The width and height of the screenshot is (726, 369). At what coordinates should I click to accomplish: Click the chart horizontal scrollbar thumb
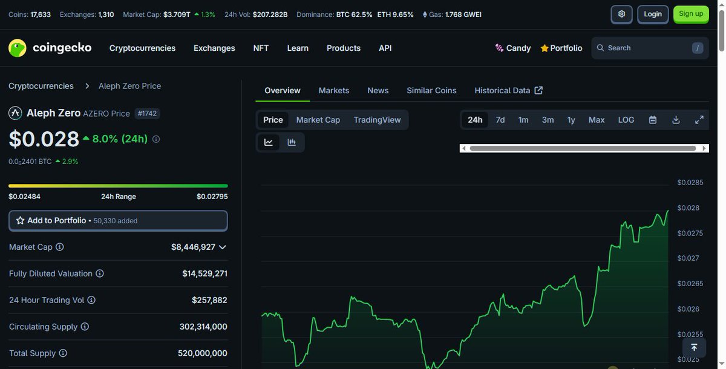[583, 148]
